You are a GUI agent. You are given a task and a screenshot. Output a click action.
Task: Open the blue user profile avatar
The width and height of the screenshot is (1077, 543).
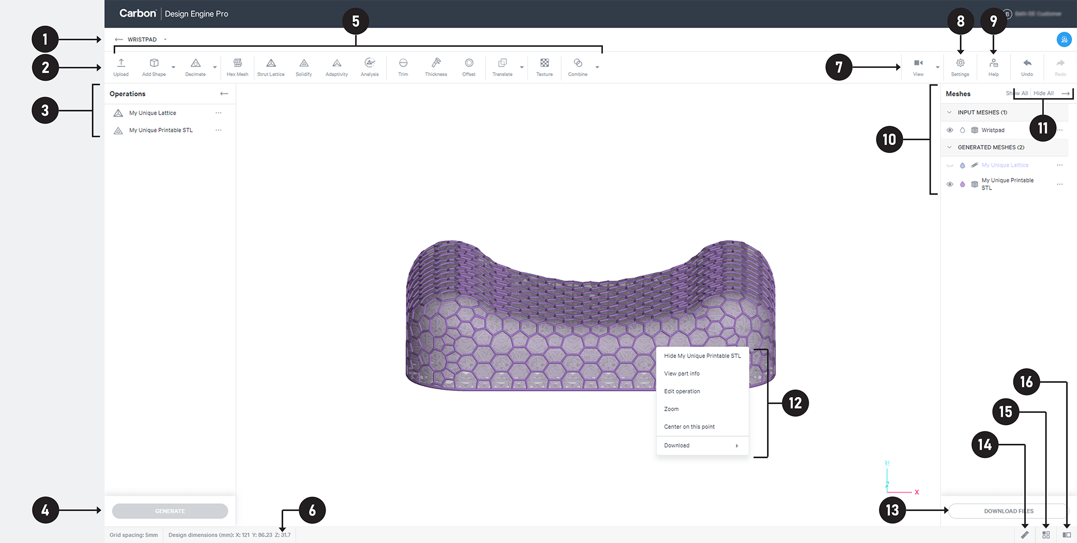[1064, 39]
